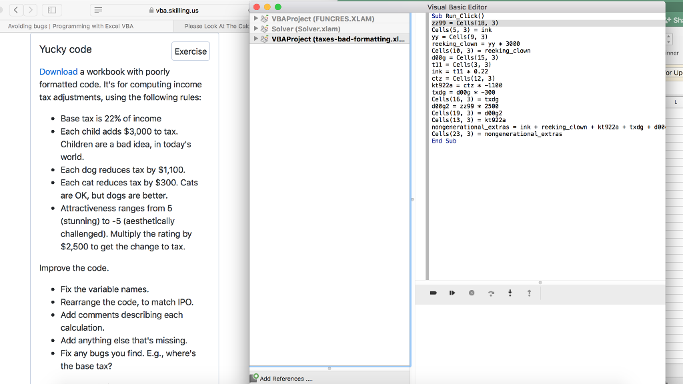Viewport: 683px width, 384px height.
Task: Toggle the Safari sidebar button
Action: tap(52, 9)
